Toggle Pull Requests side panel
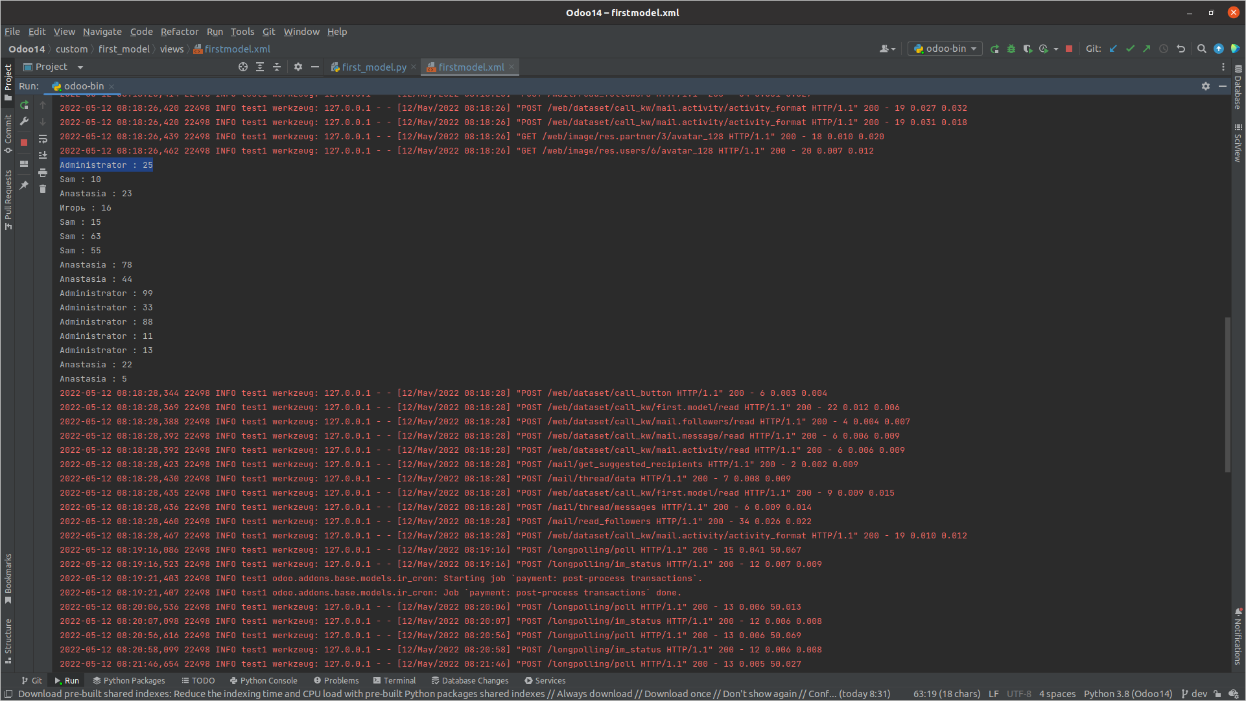This screenshot has width=1246, height=701. (x=8, y=200)
